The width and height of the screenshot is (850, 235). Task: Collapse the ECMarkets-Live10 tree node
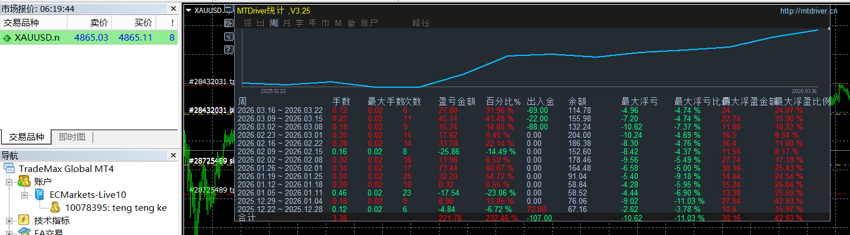tap(24, 195)
